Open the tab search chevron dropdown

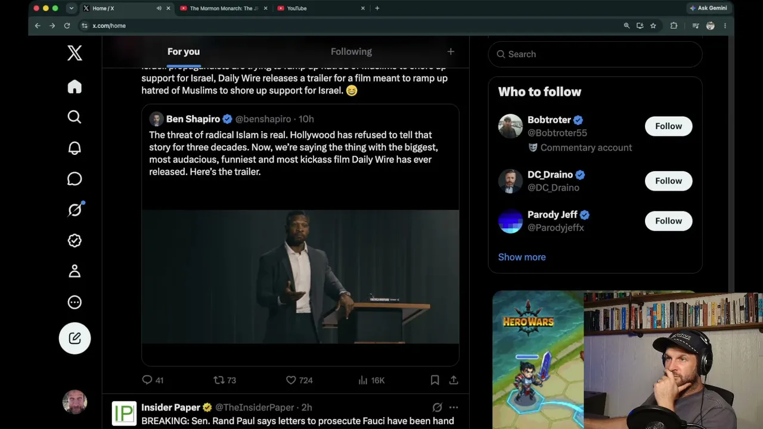pyautogui.click(x=72, y=8)
